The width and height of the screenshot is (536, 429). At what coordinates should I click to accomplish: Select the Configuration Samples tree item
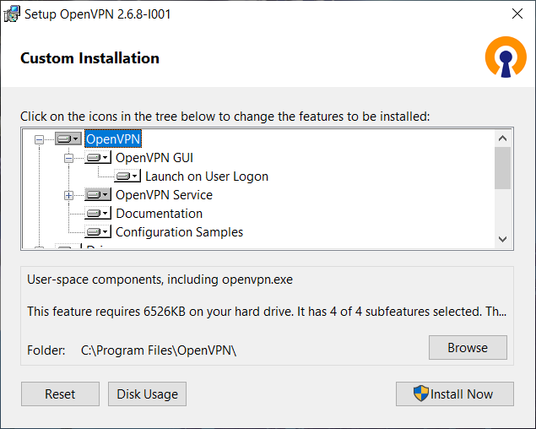tap(179, 232)
